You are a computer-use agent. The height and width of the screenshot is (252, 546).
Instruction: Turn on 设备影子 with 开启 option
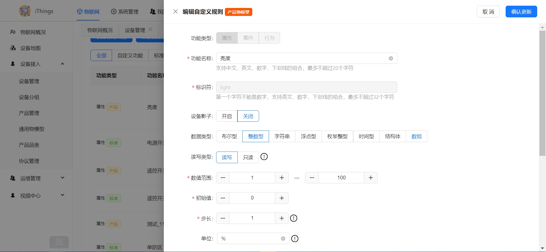tap(227, 116)
